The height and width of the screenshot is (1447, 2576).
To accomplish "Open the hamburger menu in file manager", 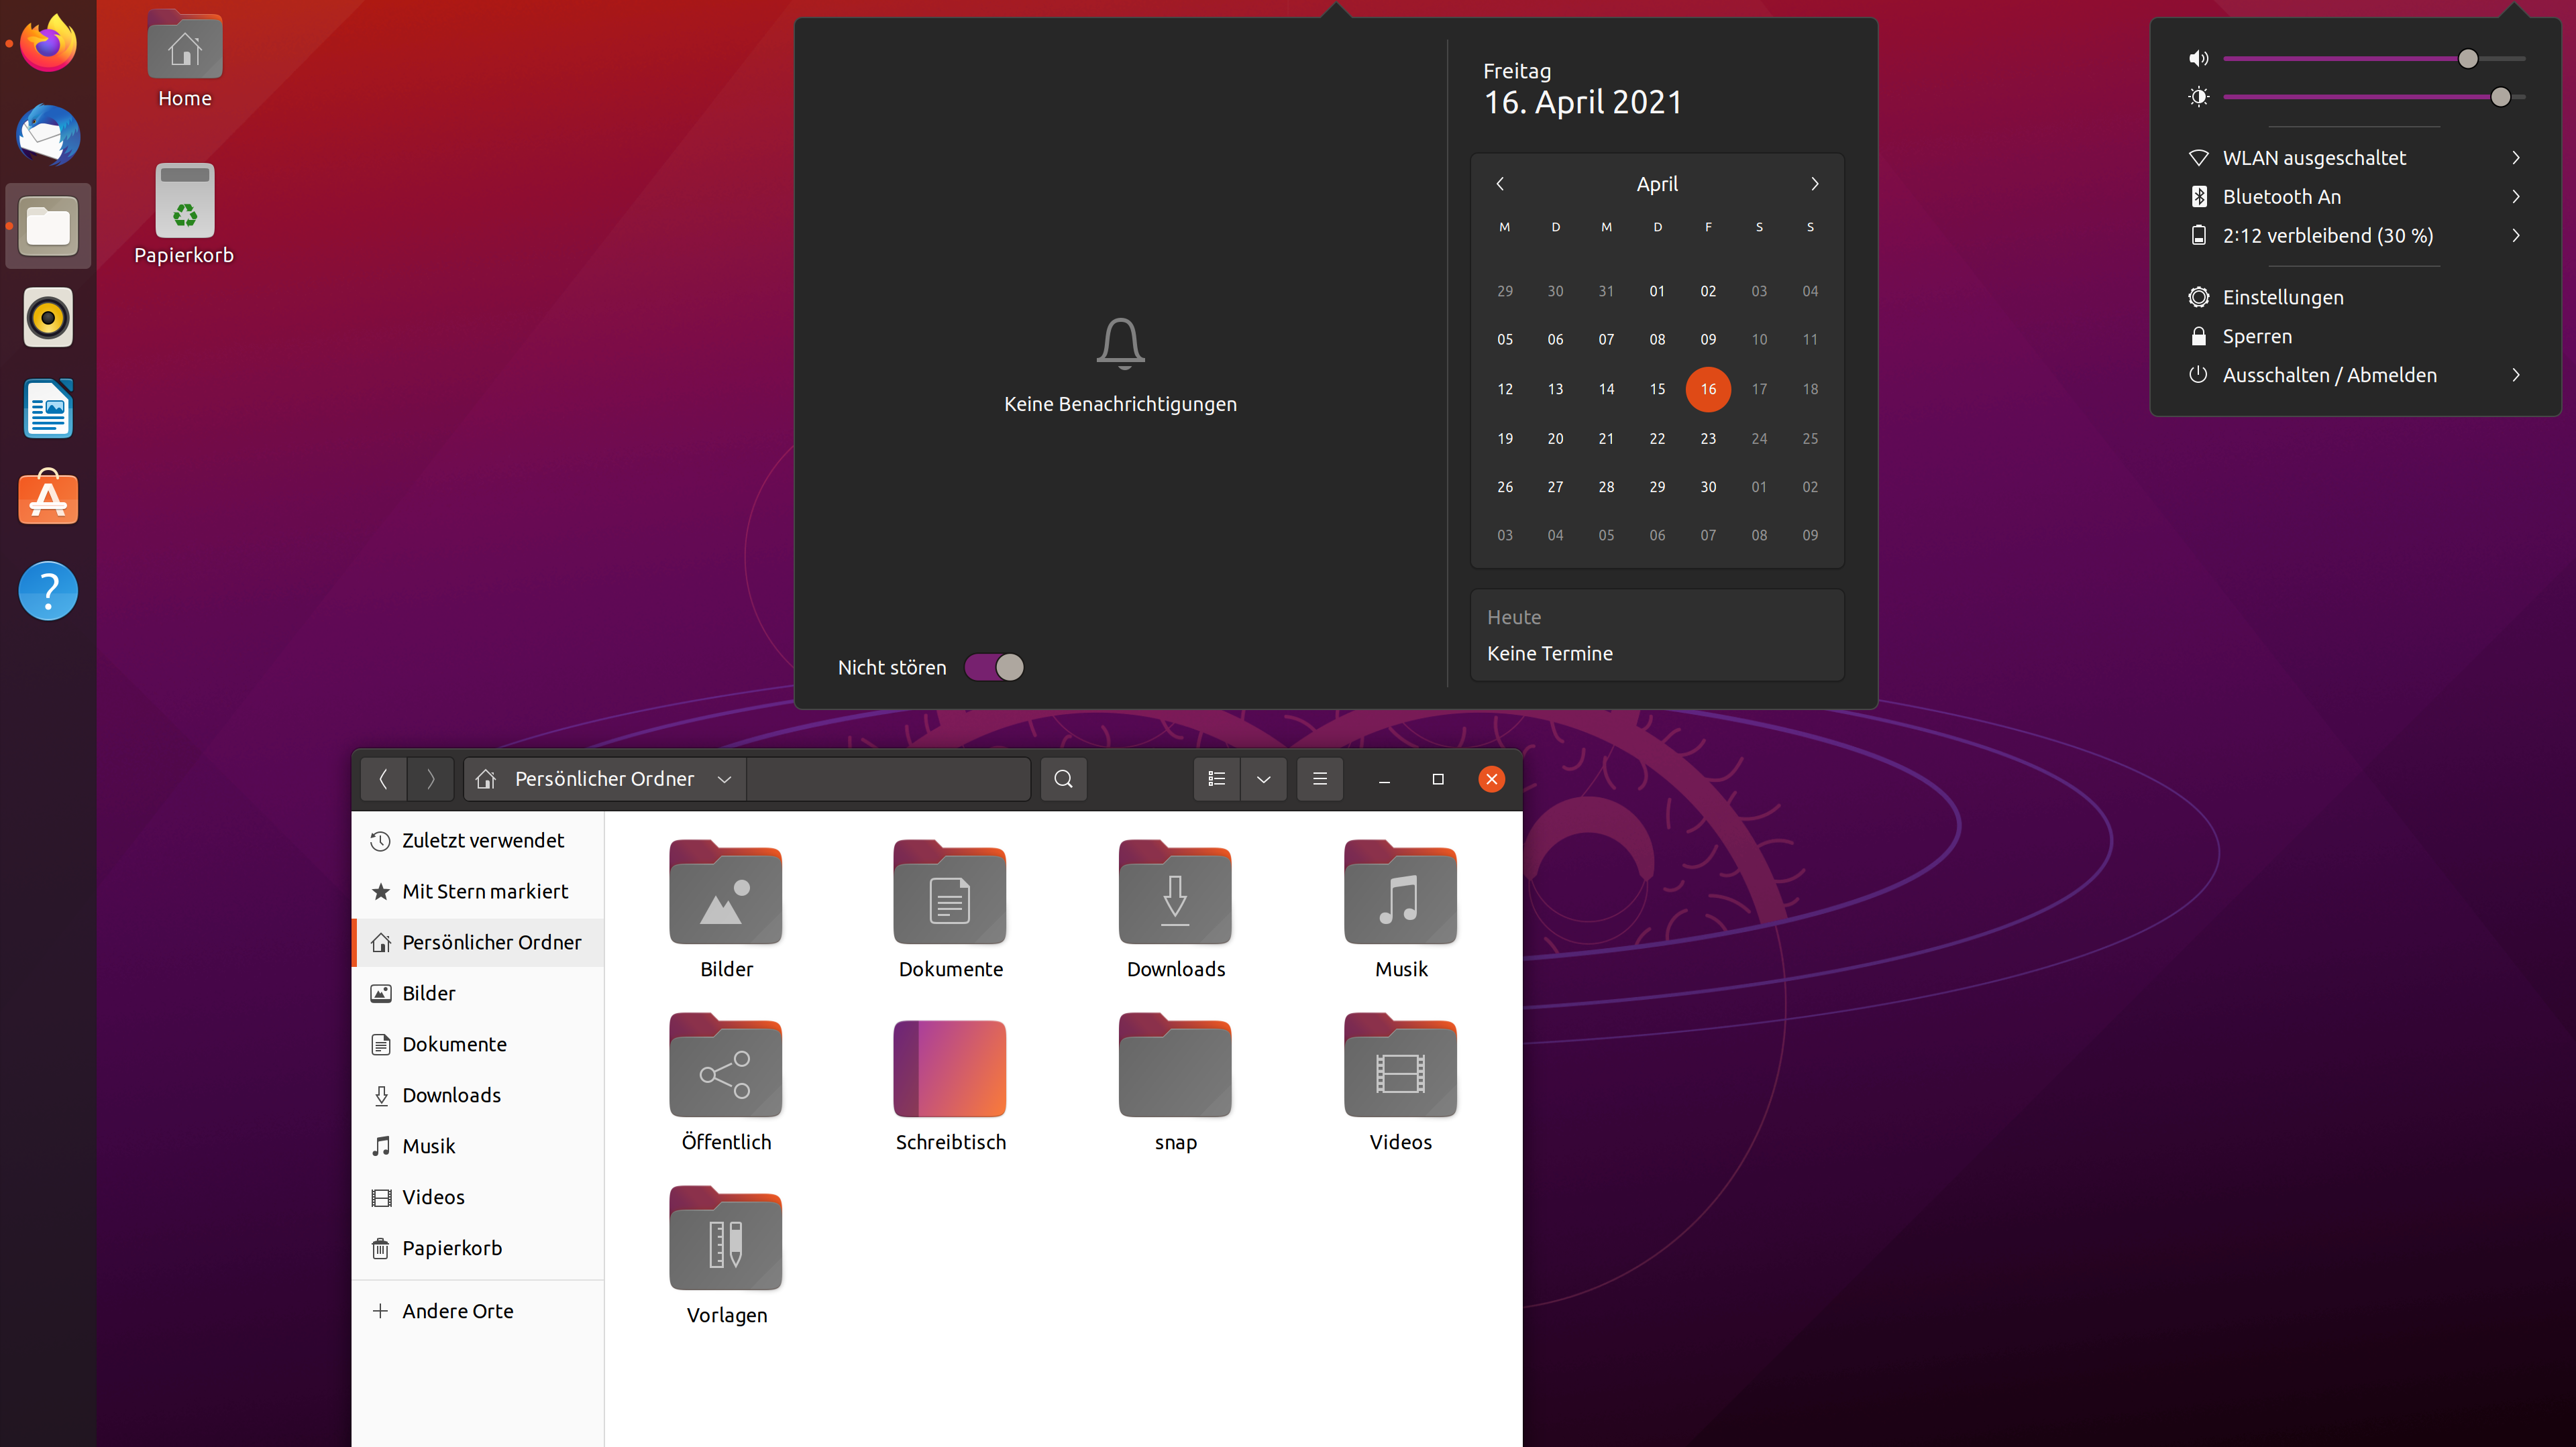I will point(1319,778).
